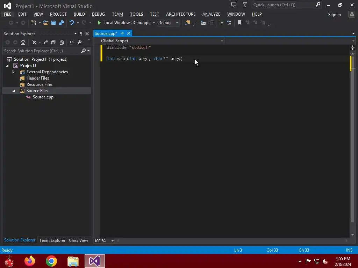
Task: Toggle a bookmark on current line
Action: click(239, 23)
